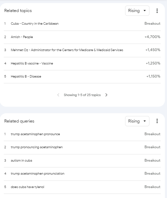167x198 pixels.
Task: Click dropdown arrow beside Related topics Rising
Action: pos(145,11)
